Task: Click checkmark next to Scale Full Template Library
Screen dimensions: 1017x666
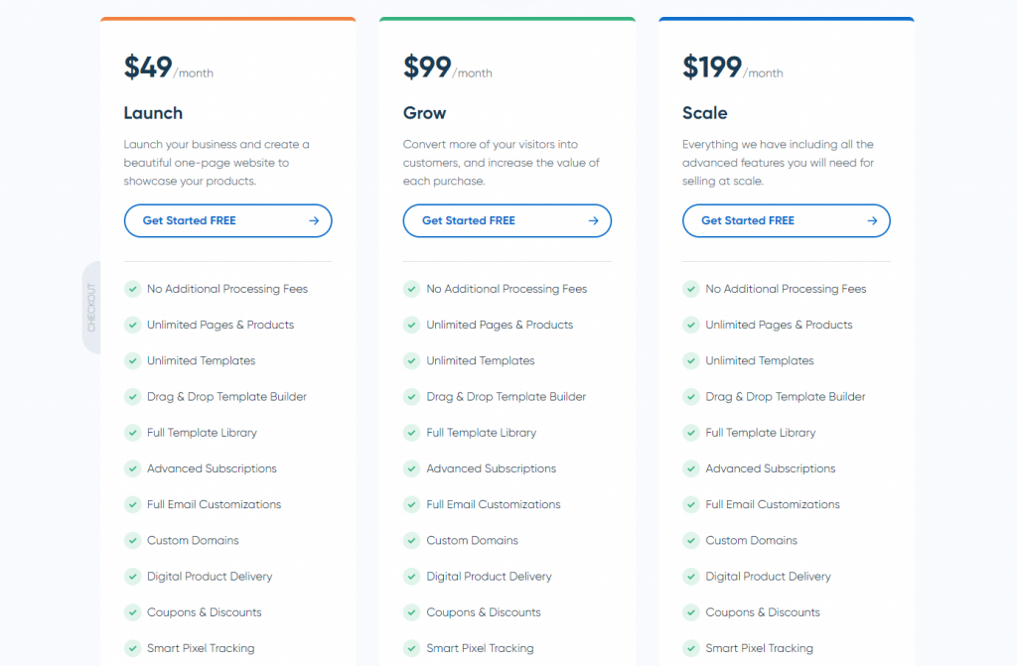Action: [690, 433]
